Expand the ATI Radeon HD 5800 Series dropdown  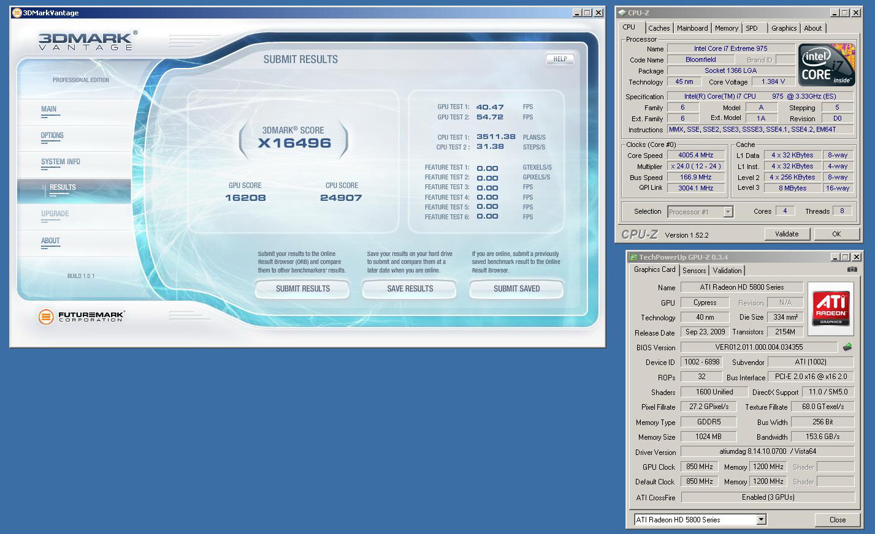[x=761, y=520]
